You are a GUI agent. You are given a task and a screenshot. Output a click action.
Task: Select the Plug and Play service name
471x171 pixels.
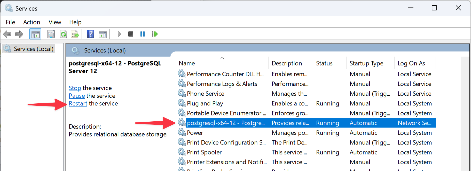coord(205,103)
